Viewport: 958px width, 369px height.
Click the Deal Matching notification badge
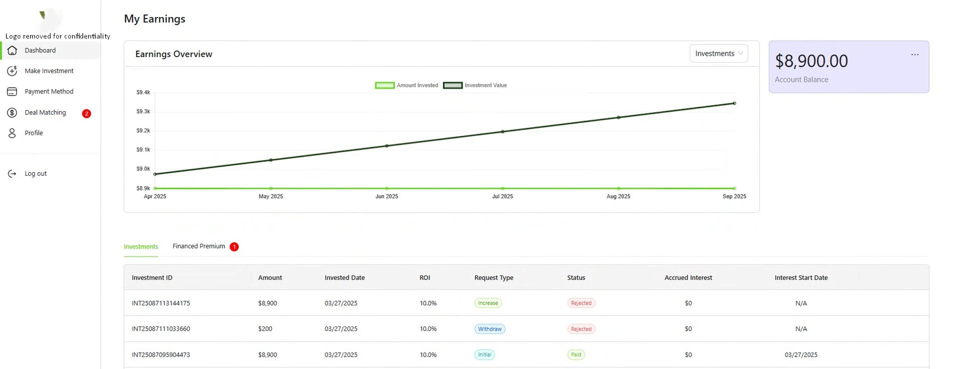[86, 114]
